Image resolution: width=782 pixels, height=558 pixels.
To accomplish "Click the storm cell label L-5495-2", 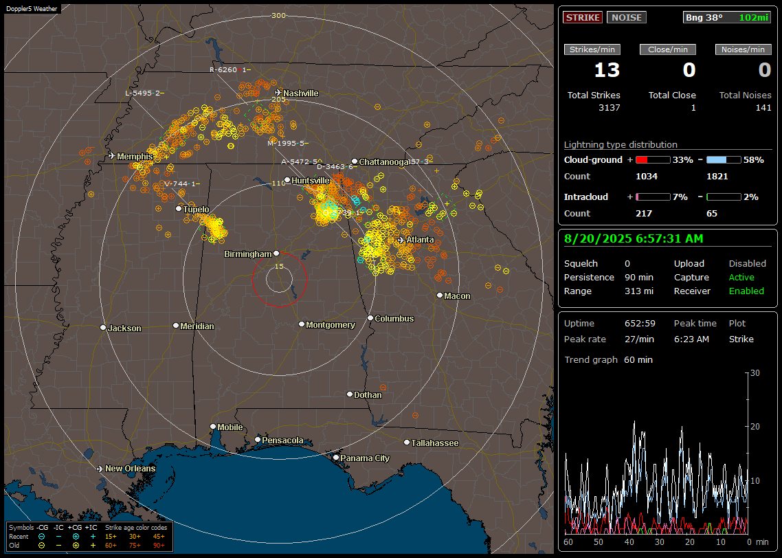I will [143, 93].
